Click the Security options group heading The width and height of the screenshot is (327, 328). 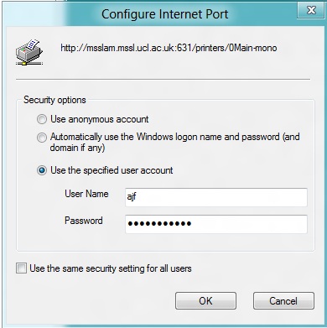point(54,100)
